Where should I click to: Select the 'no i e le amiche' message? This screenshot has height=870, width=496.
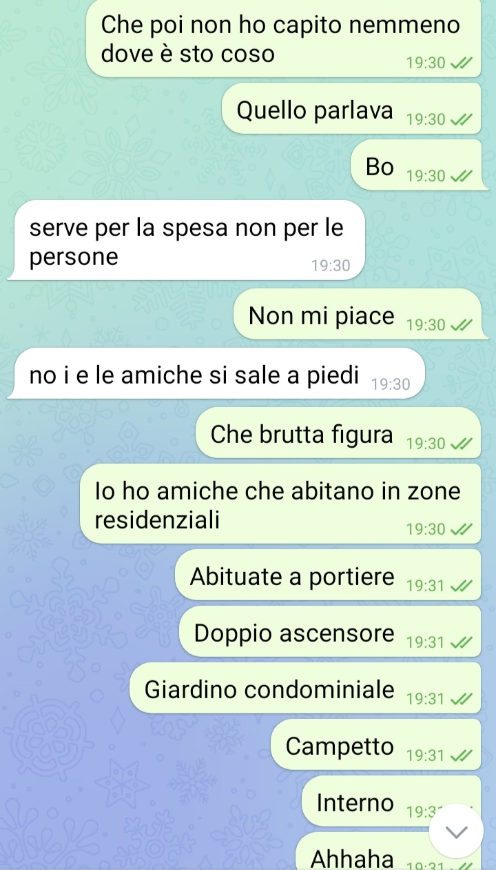click(219, 373)
